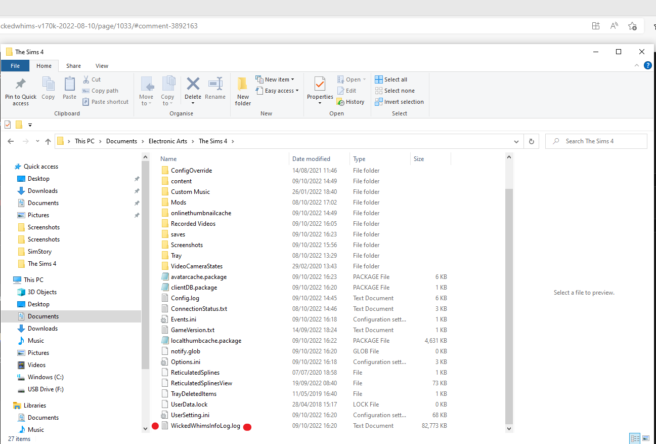Open the File menu tab

[15, 66]
